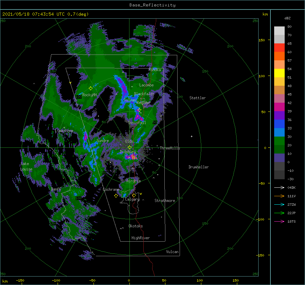Click the RockyMH label
The width and height of the screenshot is (305, 285).
click(x=89, y=95)
